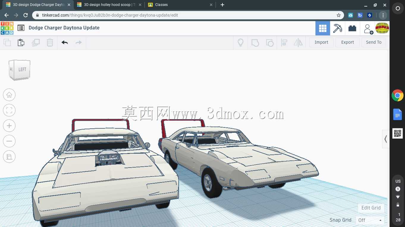
Task: Switch to 3D design grid view
Action: click(x=323, y=28)
